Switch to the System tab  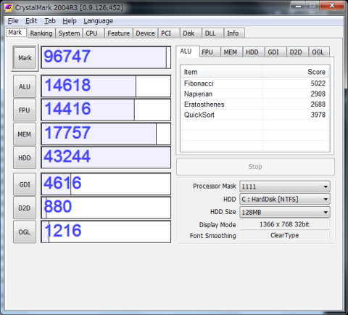69,33
